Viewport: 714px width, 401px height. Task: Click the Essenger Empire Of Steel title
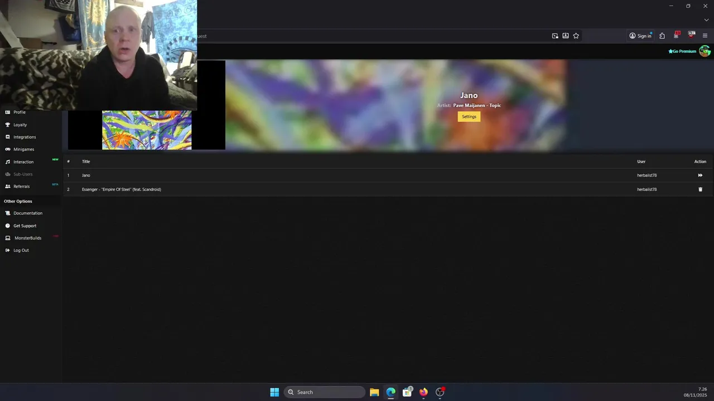tap(122, 189)
